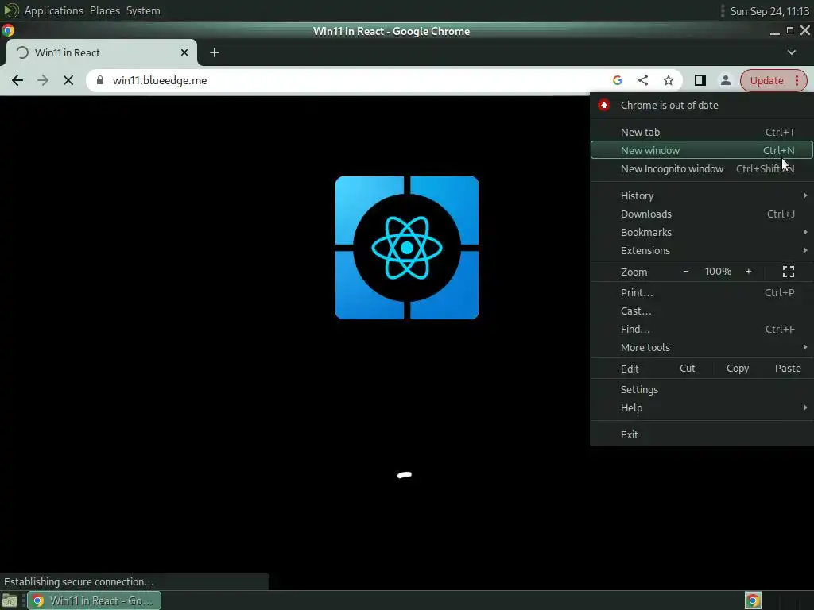Open the side panel icon
The image size is (814, 610).
[x=700, y=80]
